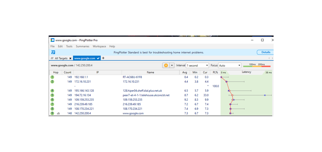Image resolution: width=322 pixels, height=152 pixels.
Task: Switch to the All Targets tab
Action: pyautogui.click(x=61, y=58)
